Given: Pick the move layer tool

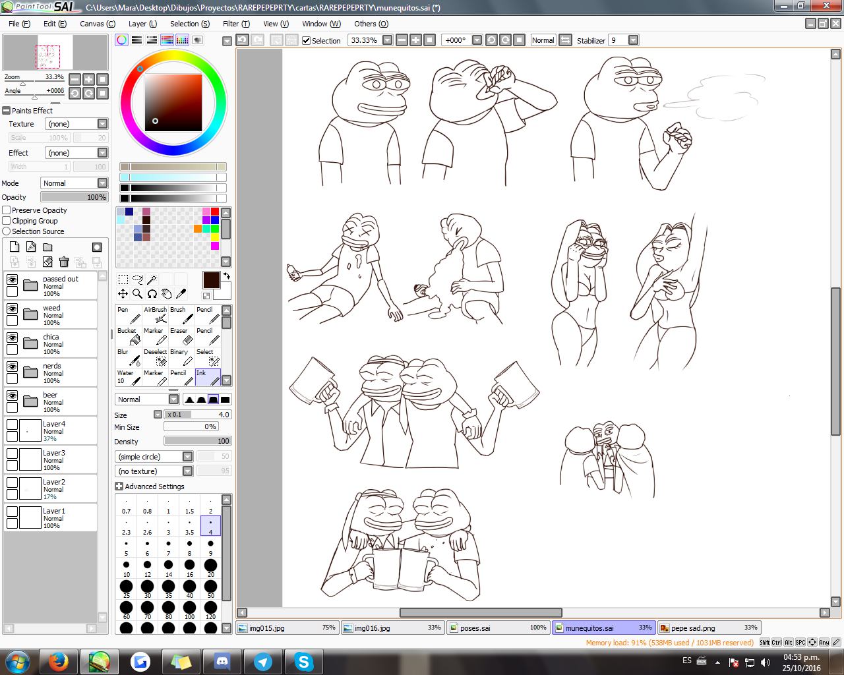Looking at the screenshot, I should coord(123,294).
